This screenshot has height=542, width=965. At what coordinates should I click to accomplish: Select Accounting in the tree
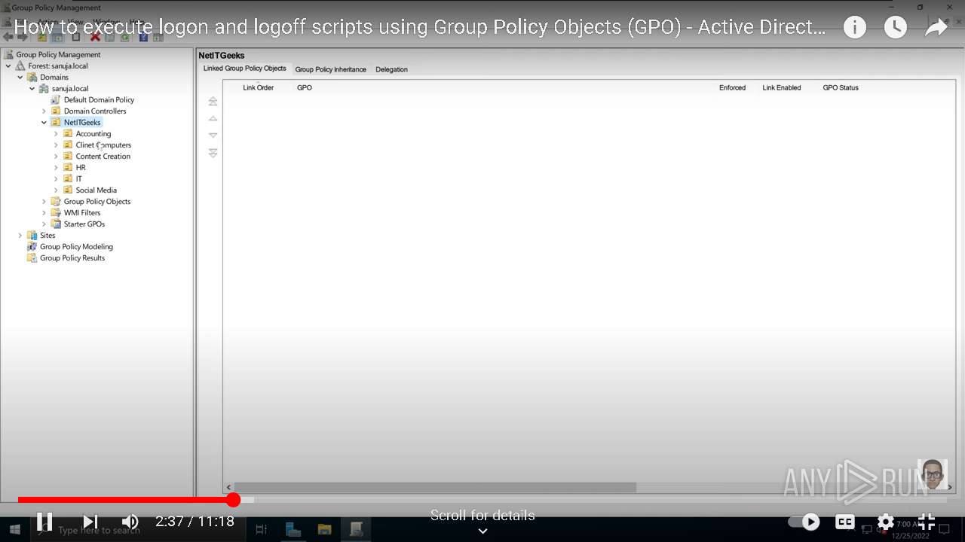point(93,134)
